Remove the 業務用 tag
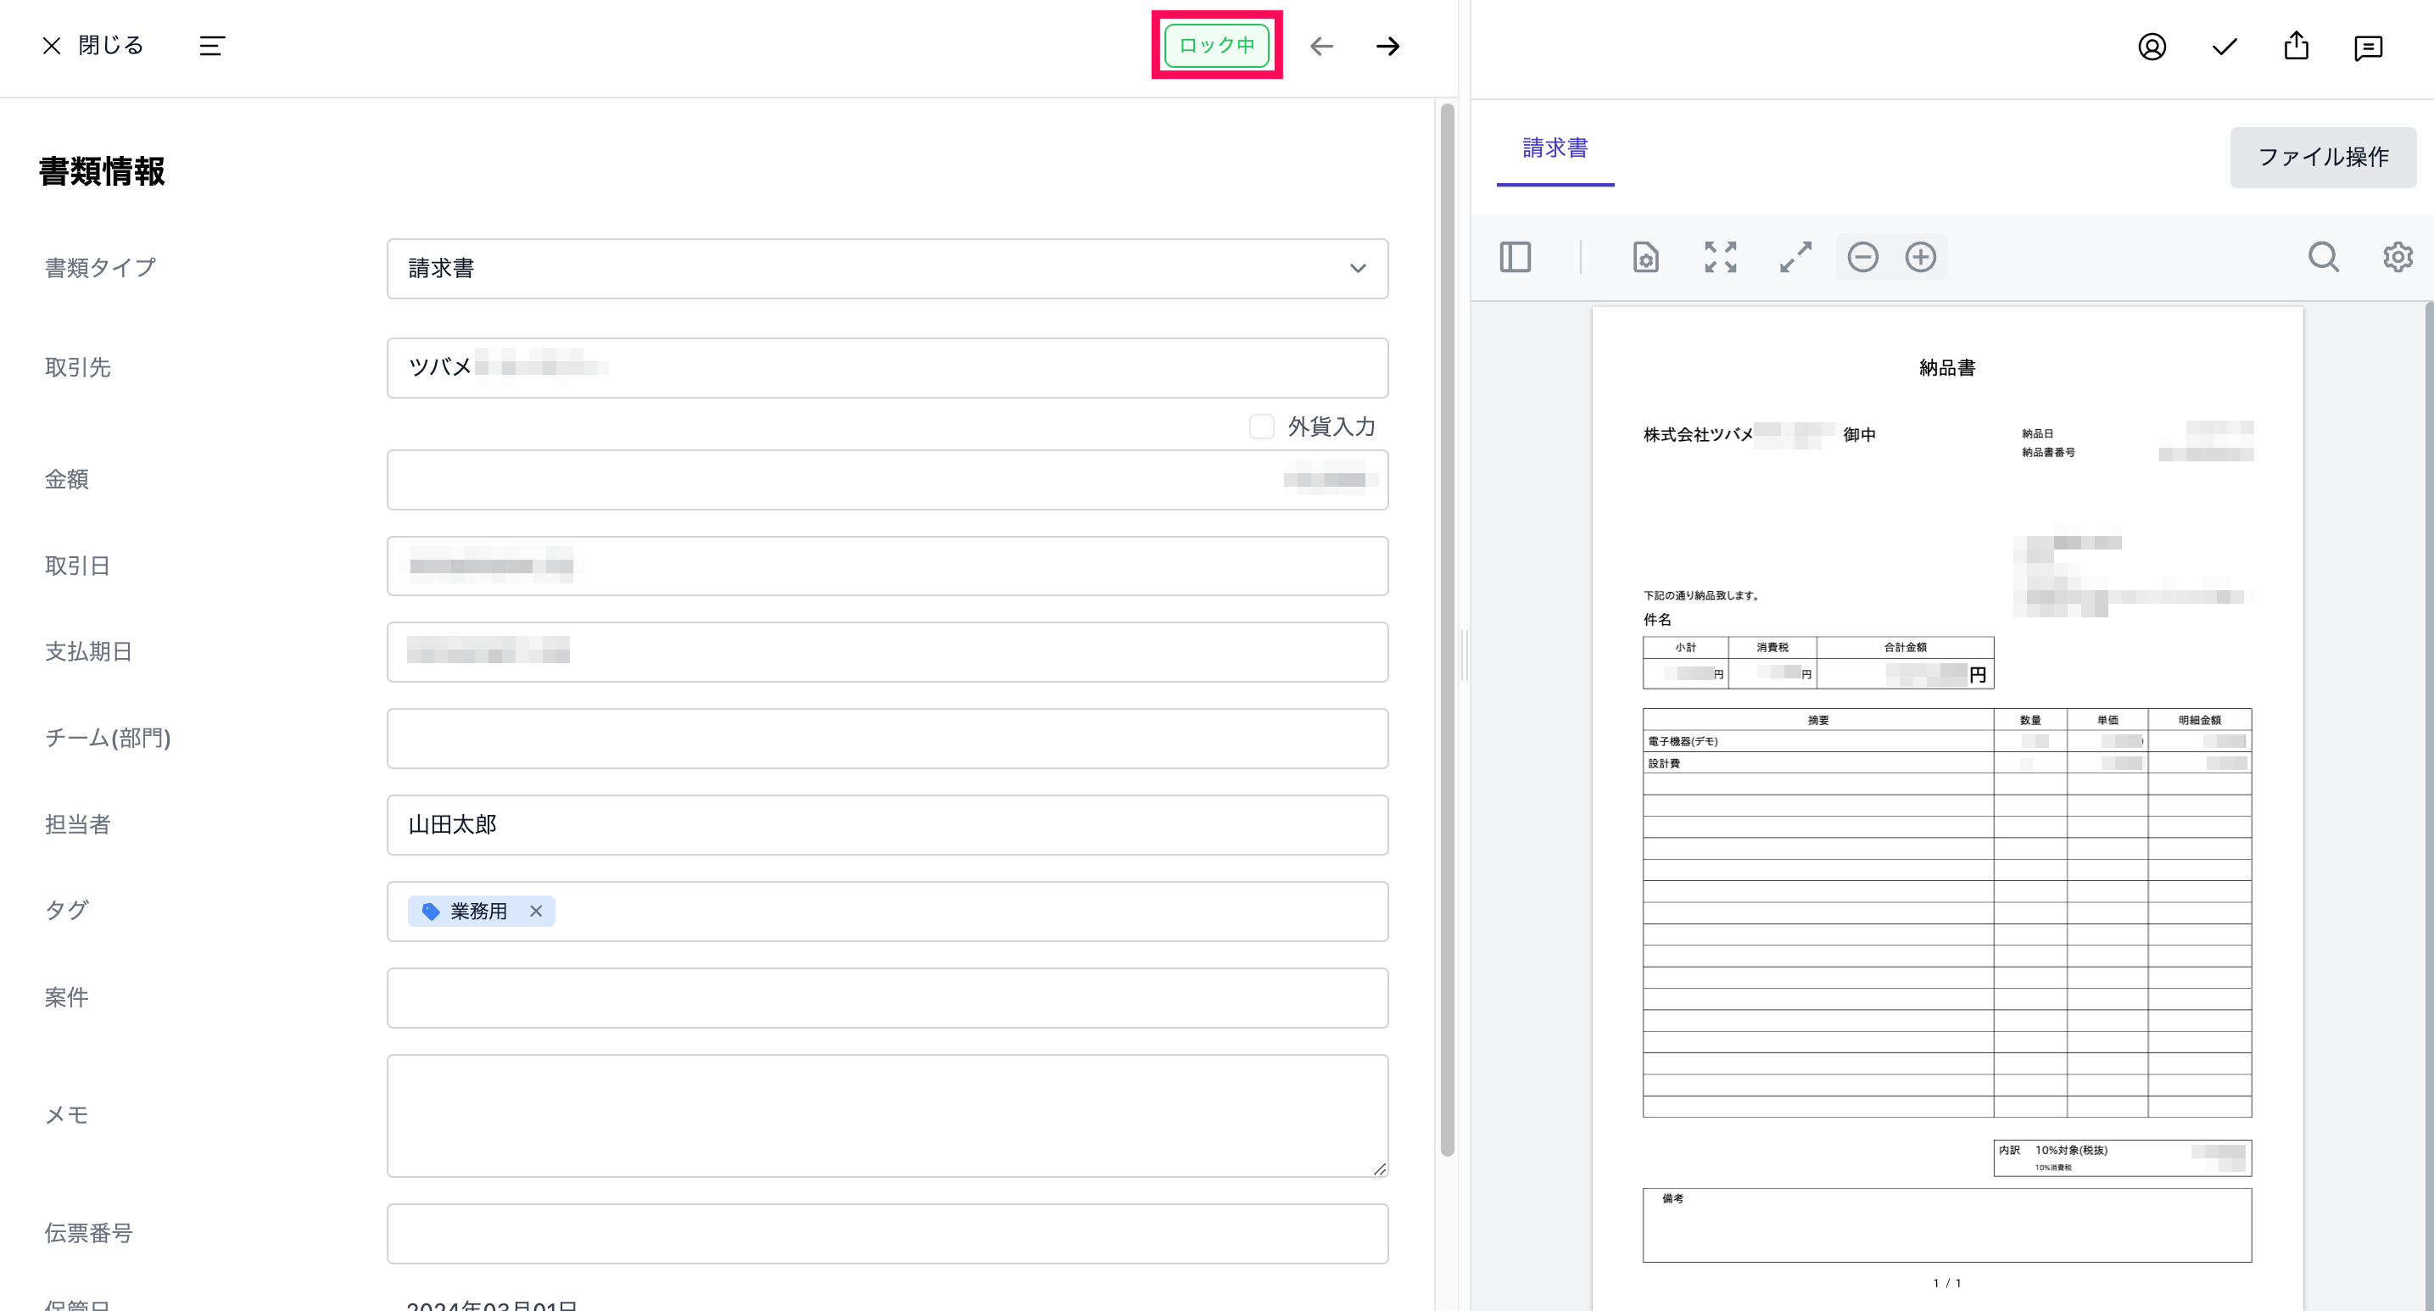 point(536,912)
